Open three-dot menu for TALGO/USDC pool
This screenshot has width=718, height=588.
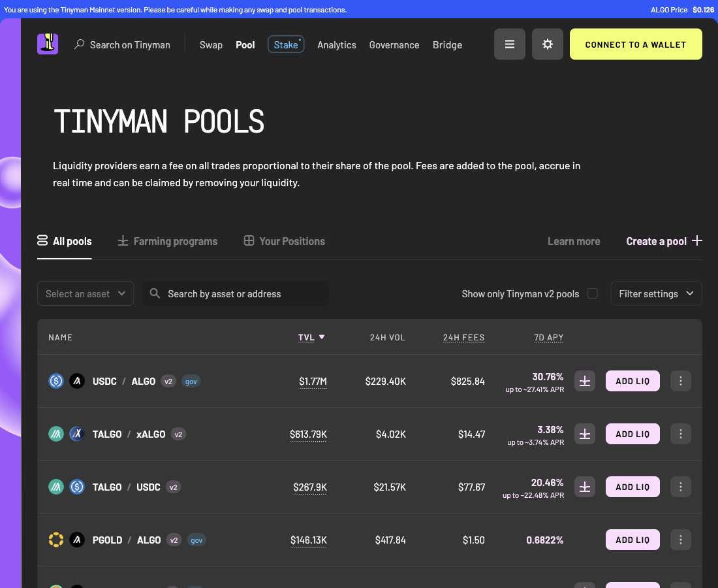pos(680,487)
